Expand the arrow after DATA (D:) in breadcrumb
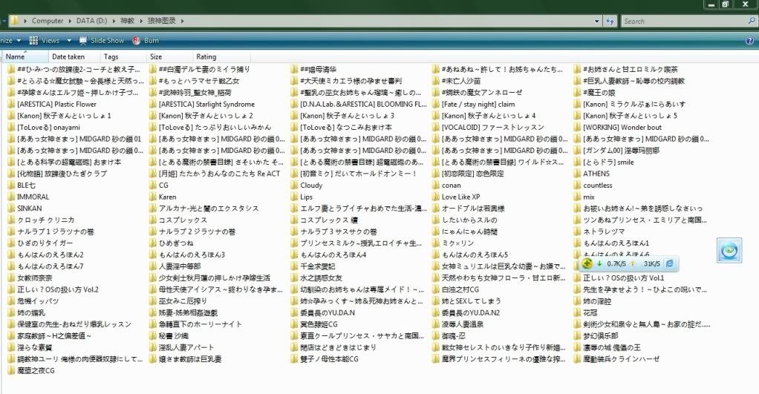The width and height of the screenshot is (759, 394). [114, 21]
